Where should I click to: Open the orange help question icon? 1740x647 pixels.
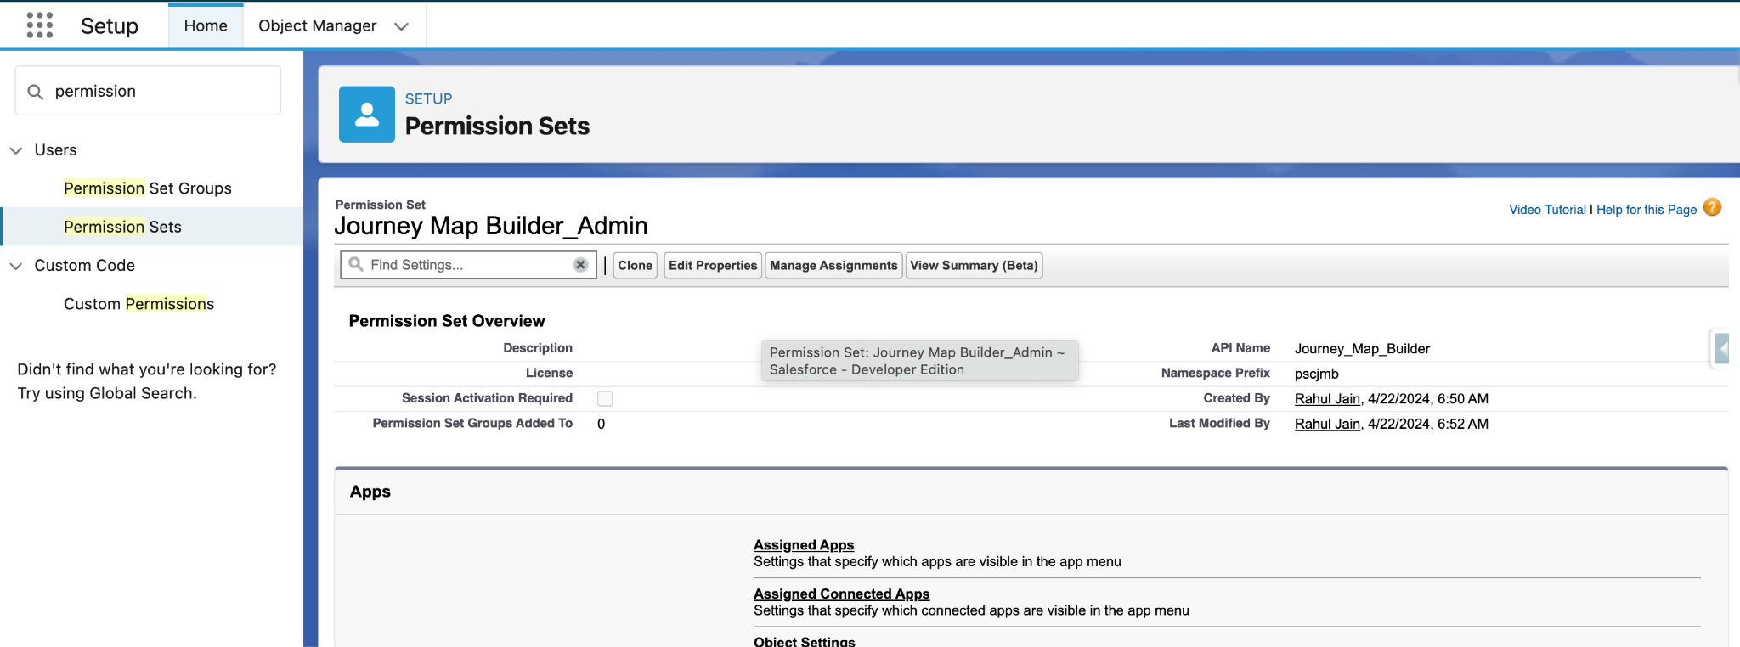1713,207
